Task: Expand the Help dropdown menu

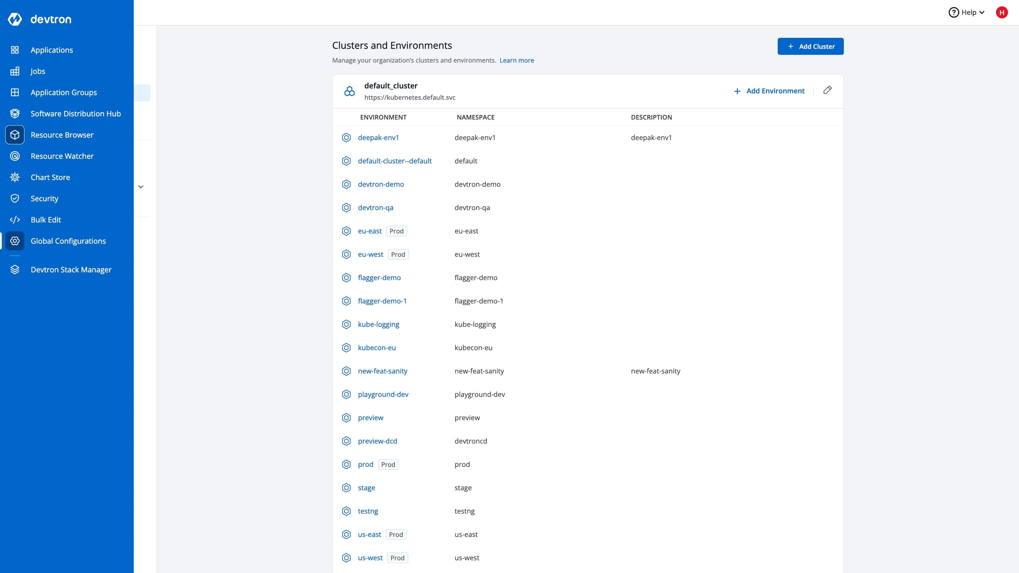Action: pos(967,13)
